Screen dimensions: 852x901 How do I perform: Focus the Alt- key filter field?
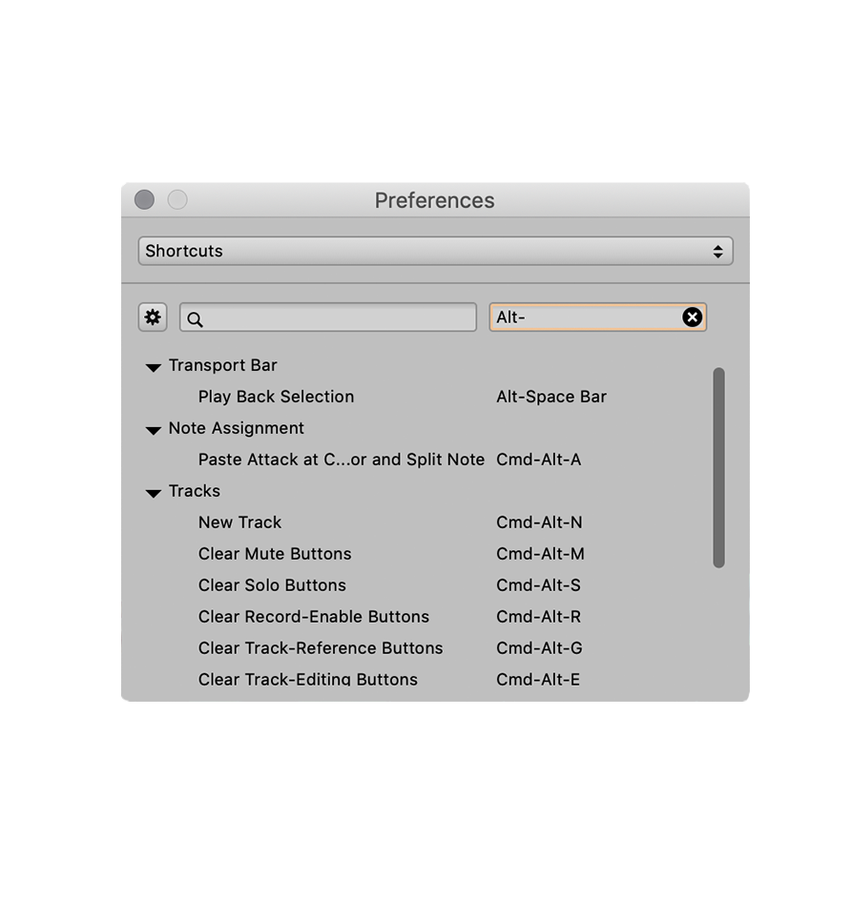(x=582, y=317)
